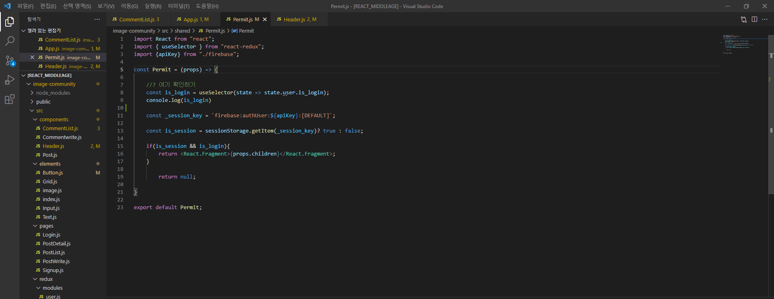The height and width of the screenshot is (299, 774).
Task: Collapse the REACT_MIDDLEAGE workspace section
Action: [x=63, y=75]
